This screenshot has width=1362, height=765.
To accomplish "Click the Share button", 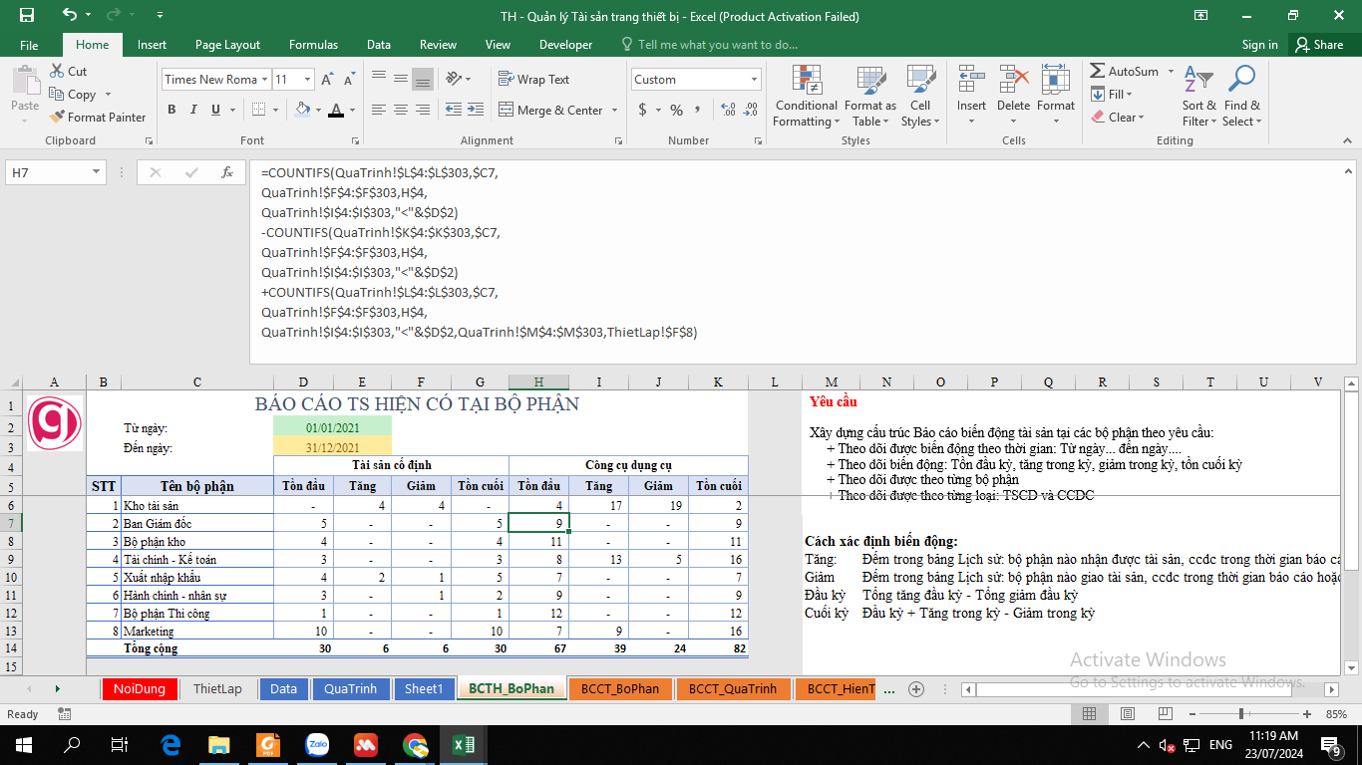I will tap(1319, 45).
